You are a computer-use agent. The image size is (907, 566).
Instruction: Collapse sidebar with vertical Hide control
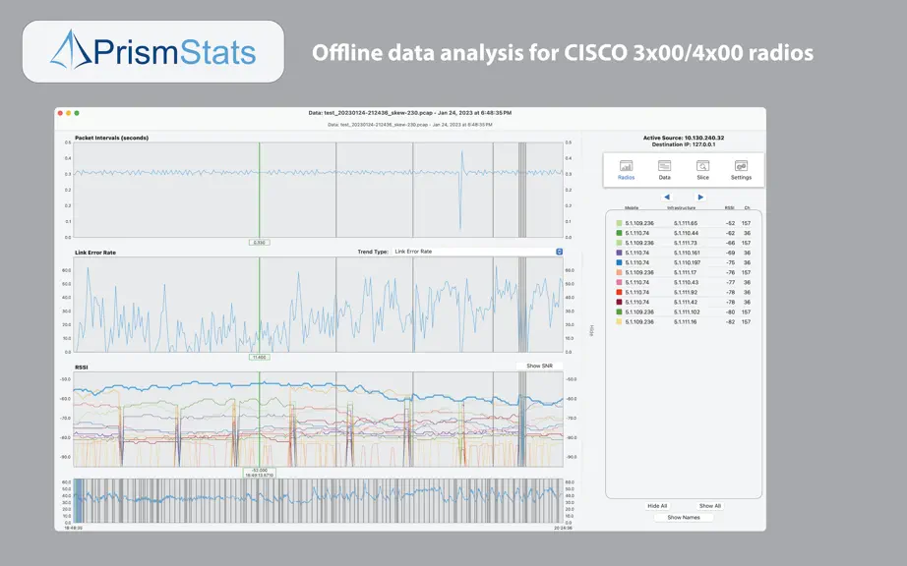(x=591, y=330)
